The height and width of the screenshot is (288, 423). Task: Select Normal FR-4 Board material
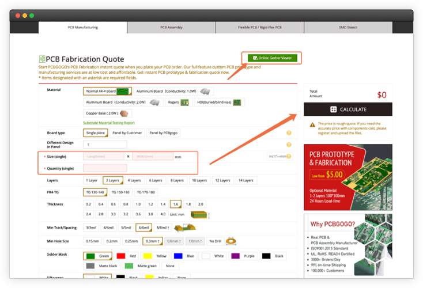(x=107, y=91)
